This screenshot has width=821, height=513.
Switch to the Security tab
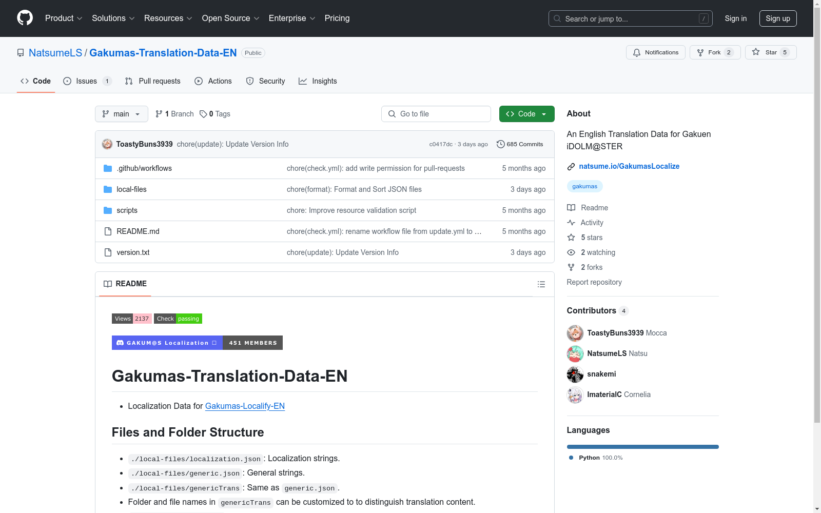[x=265, y=81]
